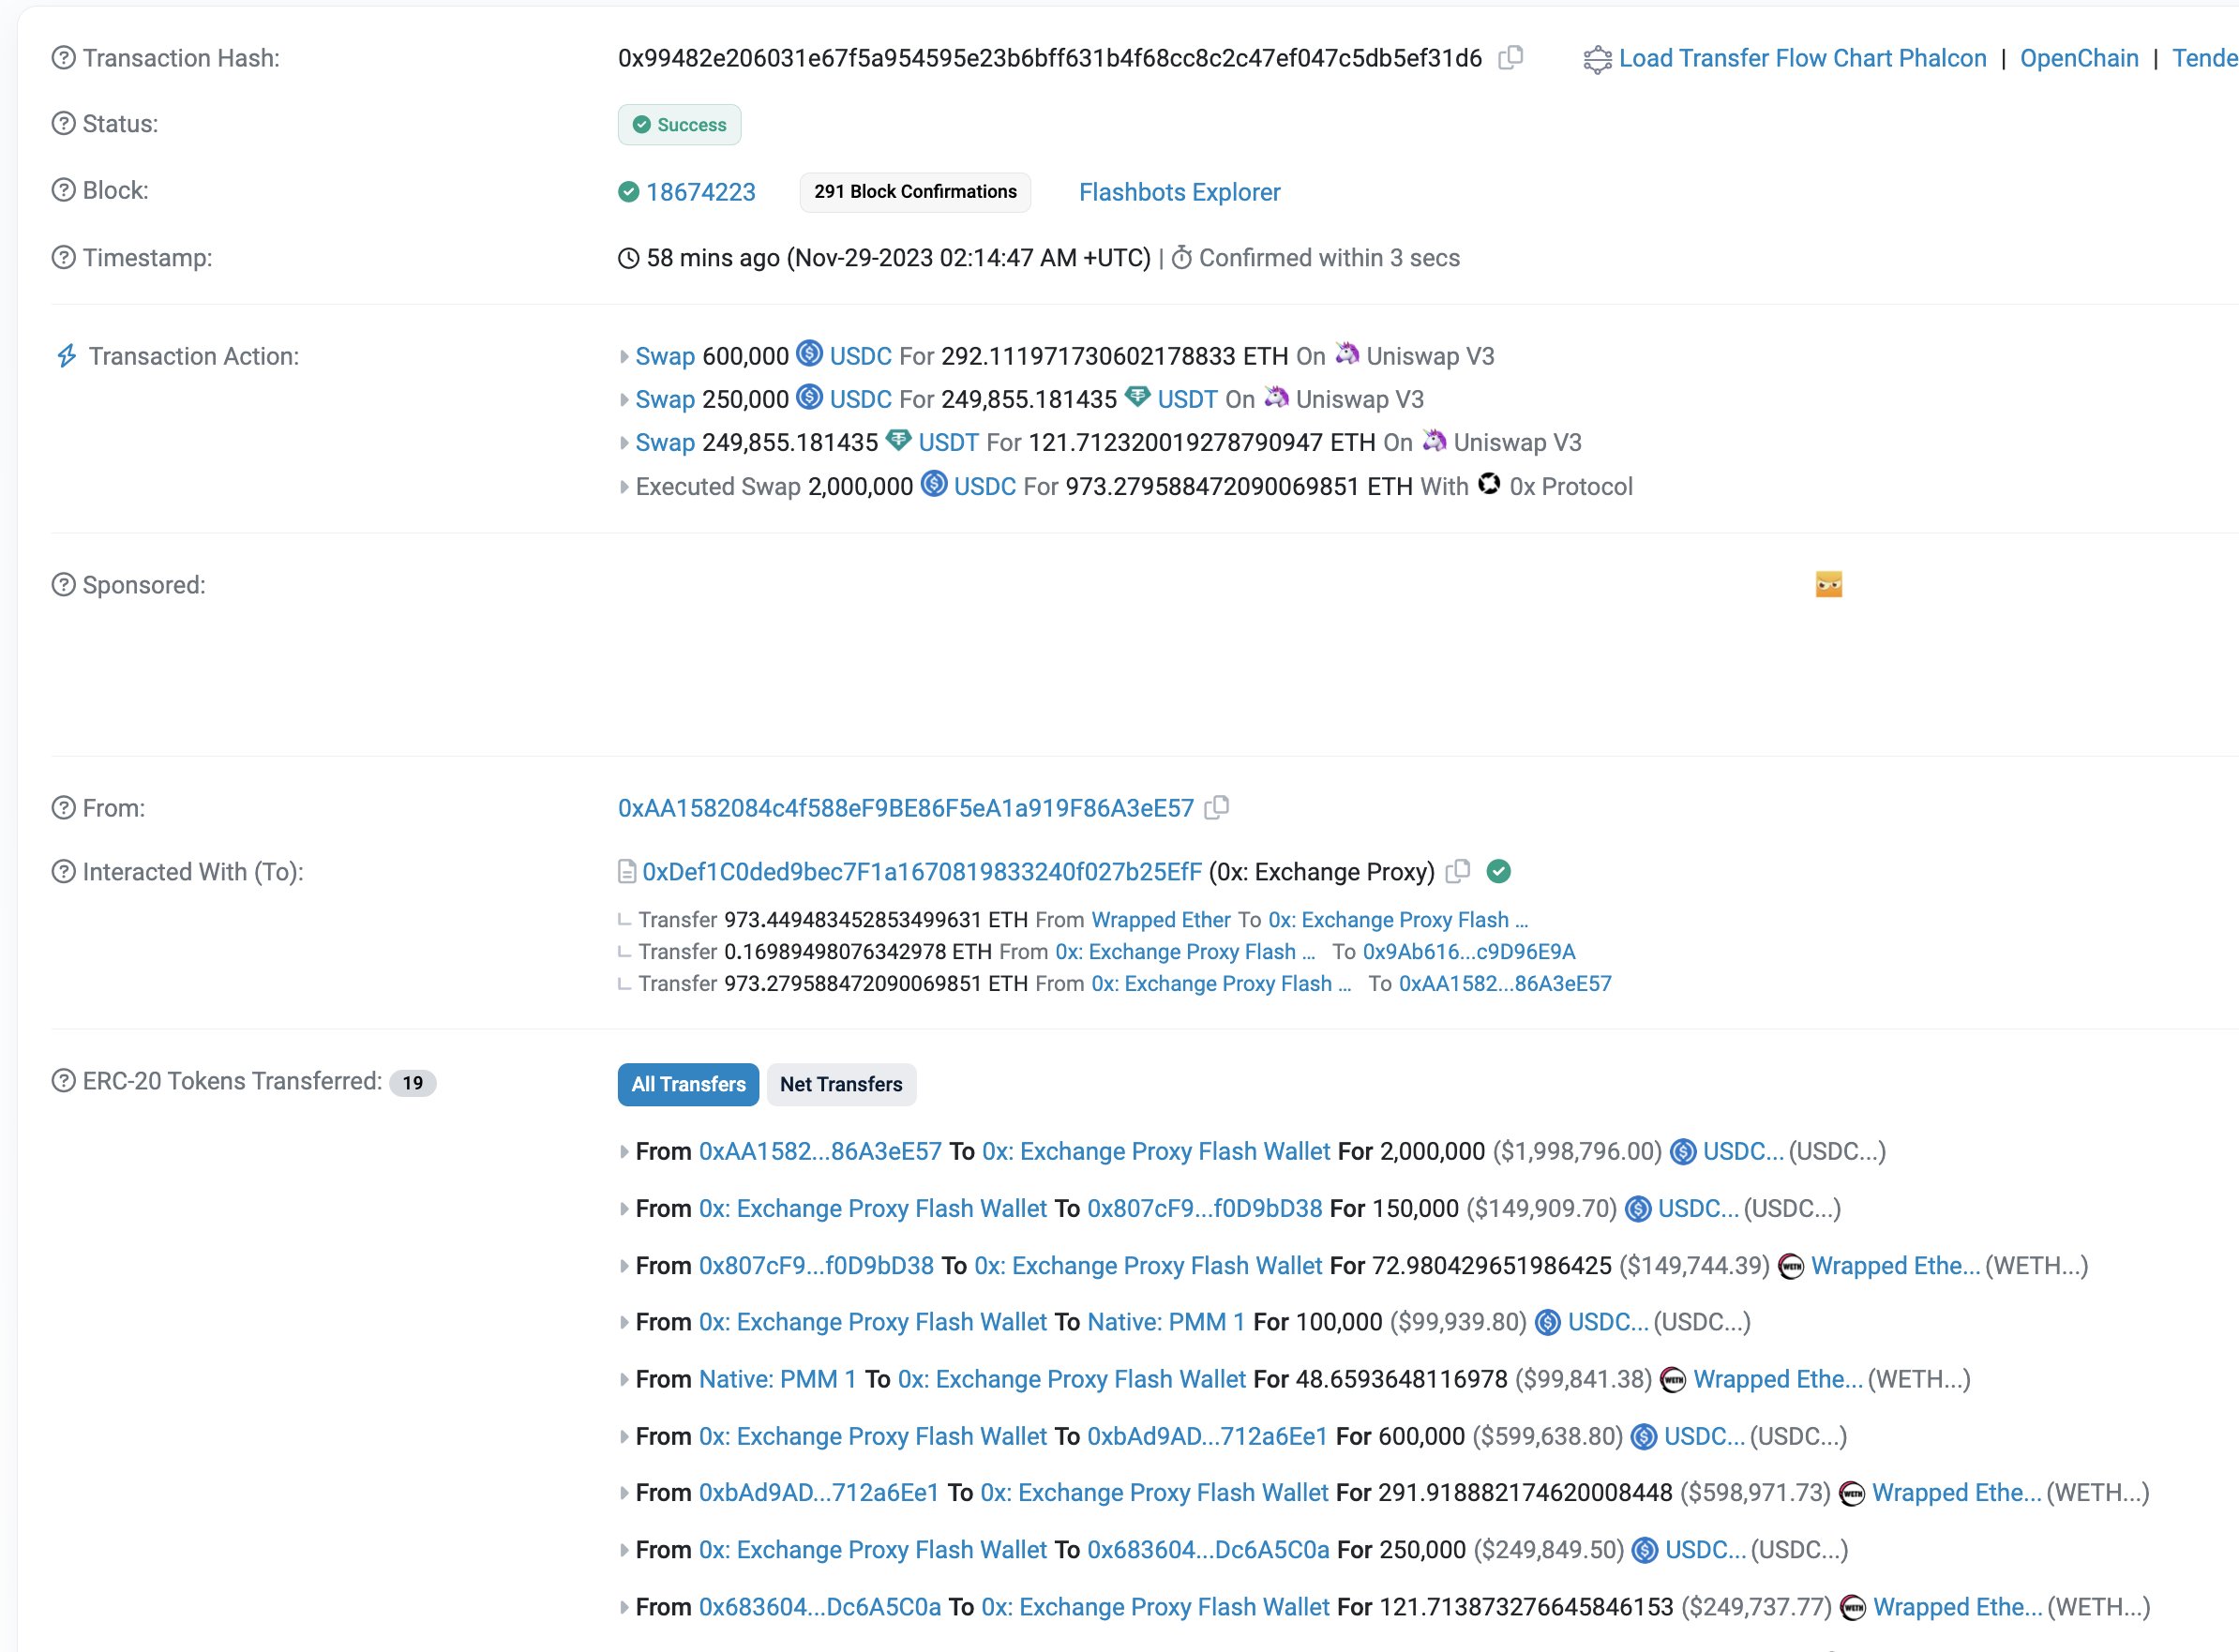Click help icon beside Status label
The height and width of the screenshot is (1652, 2239).
click(x=63, y=124)
